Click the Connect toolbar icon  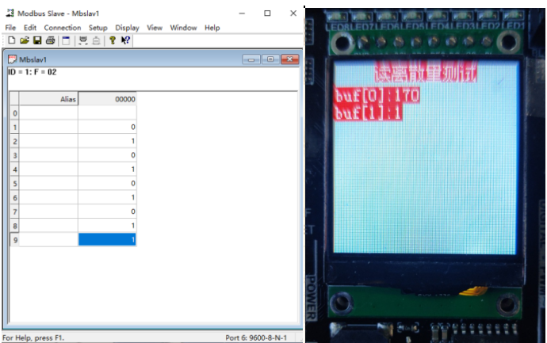(83, 40)
